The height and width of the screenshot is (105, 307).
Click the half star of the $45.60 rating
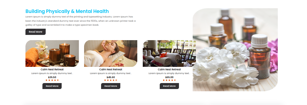(117, 80)
